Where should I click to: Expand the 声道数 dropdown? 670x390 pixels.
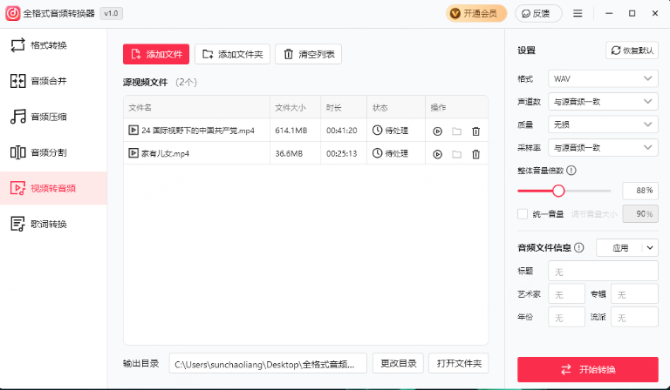tap(603, 102)
